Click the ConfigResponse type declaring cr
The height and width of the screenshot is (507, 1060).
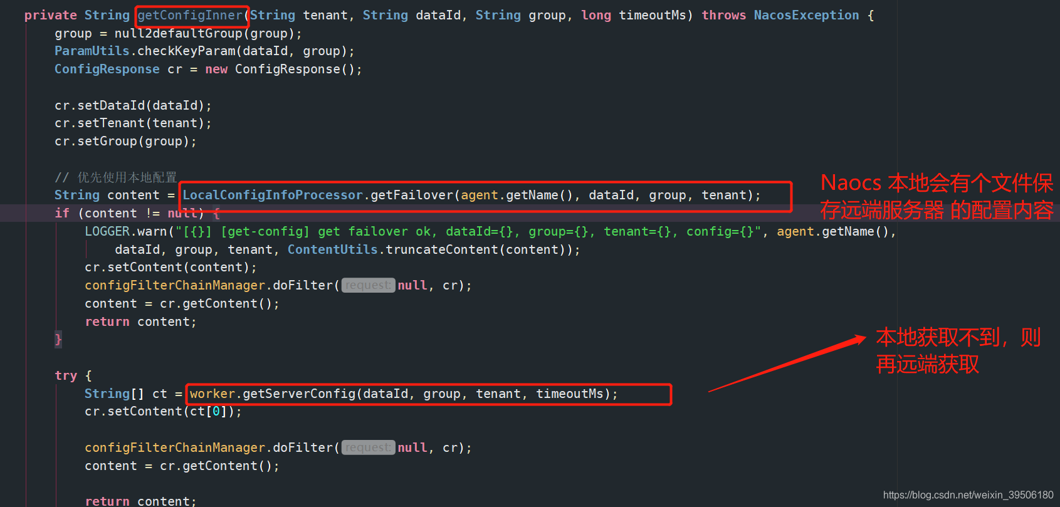coord(107,69)
